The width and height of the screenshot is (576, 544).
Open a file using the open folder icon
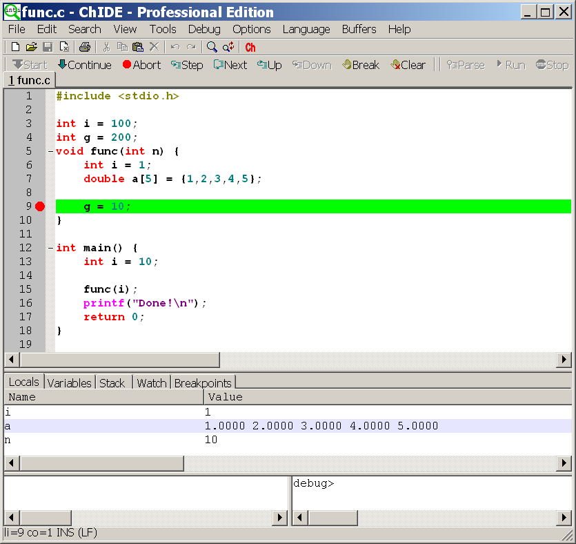pos(31,46)
